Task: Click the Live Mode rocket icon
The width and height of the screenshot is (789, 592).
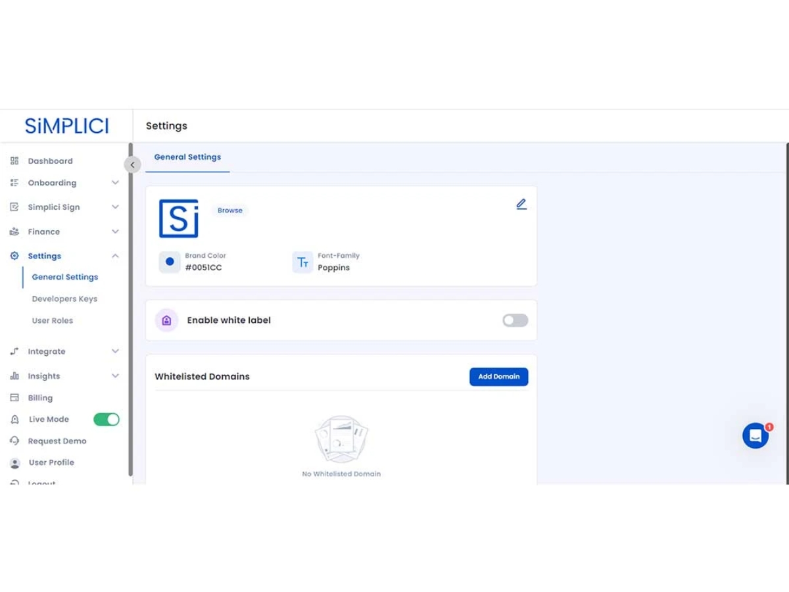Action: click(x=14, y=420)
